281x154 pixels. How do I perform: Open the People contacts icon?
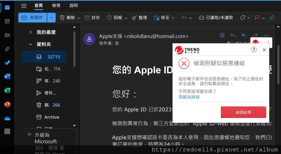coord(7,35)
